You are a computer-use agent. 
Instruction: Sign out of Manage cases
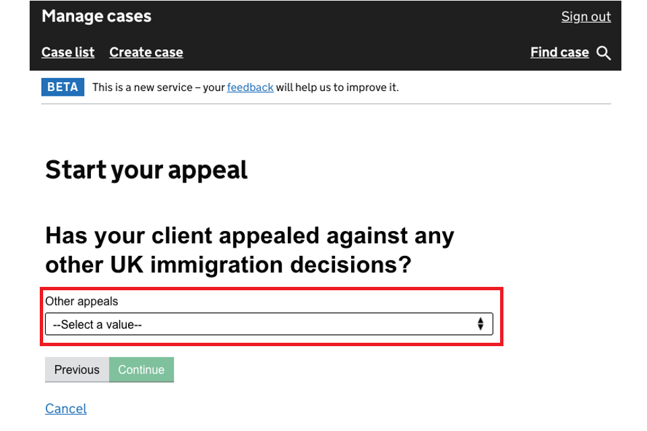(586, 17)
